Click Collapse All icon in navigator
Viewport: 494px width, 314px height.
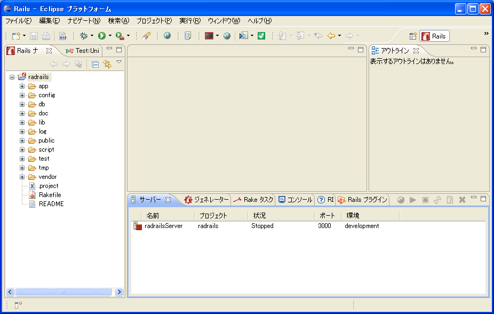tap(95, 65)
